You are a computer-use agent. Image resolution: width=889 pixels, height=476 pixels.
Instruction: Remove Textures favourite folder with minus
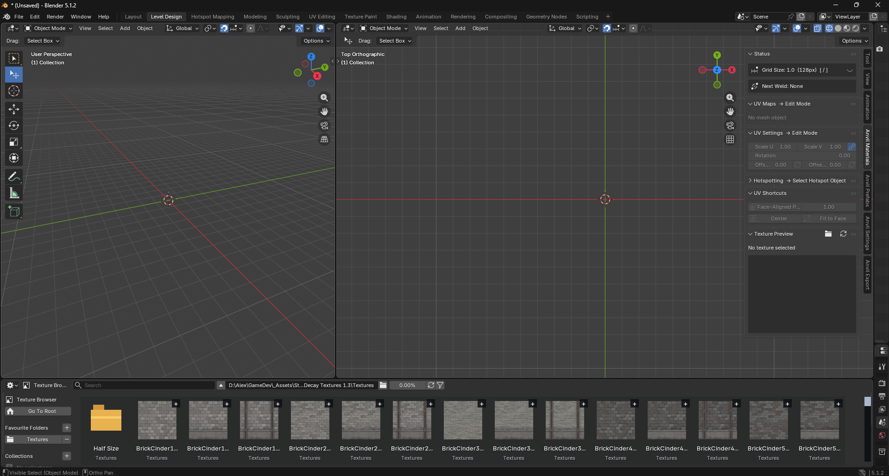click(67, 439)
